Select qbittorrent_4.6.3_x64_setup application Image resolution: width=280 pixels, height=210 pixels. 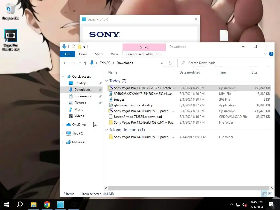[189, 105]
